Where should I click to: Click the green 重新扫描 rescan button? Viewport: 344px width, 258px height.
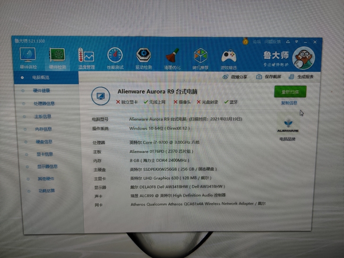(290, 92)
